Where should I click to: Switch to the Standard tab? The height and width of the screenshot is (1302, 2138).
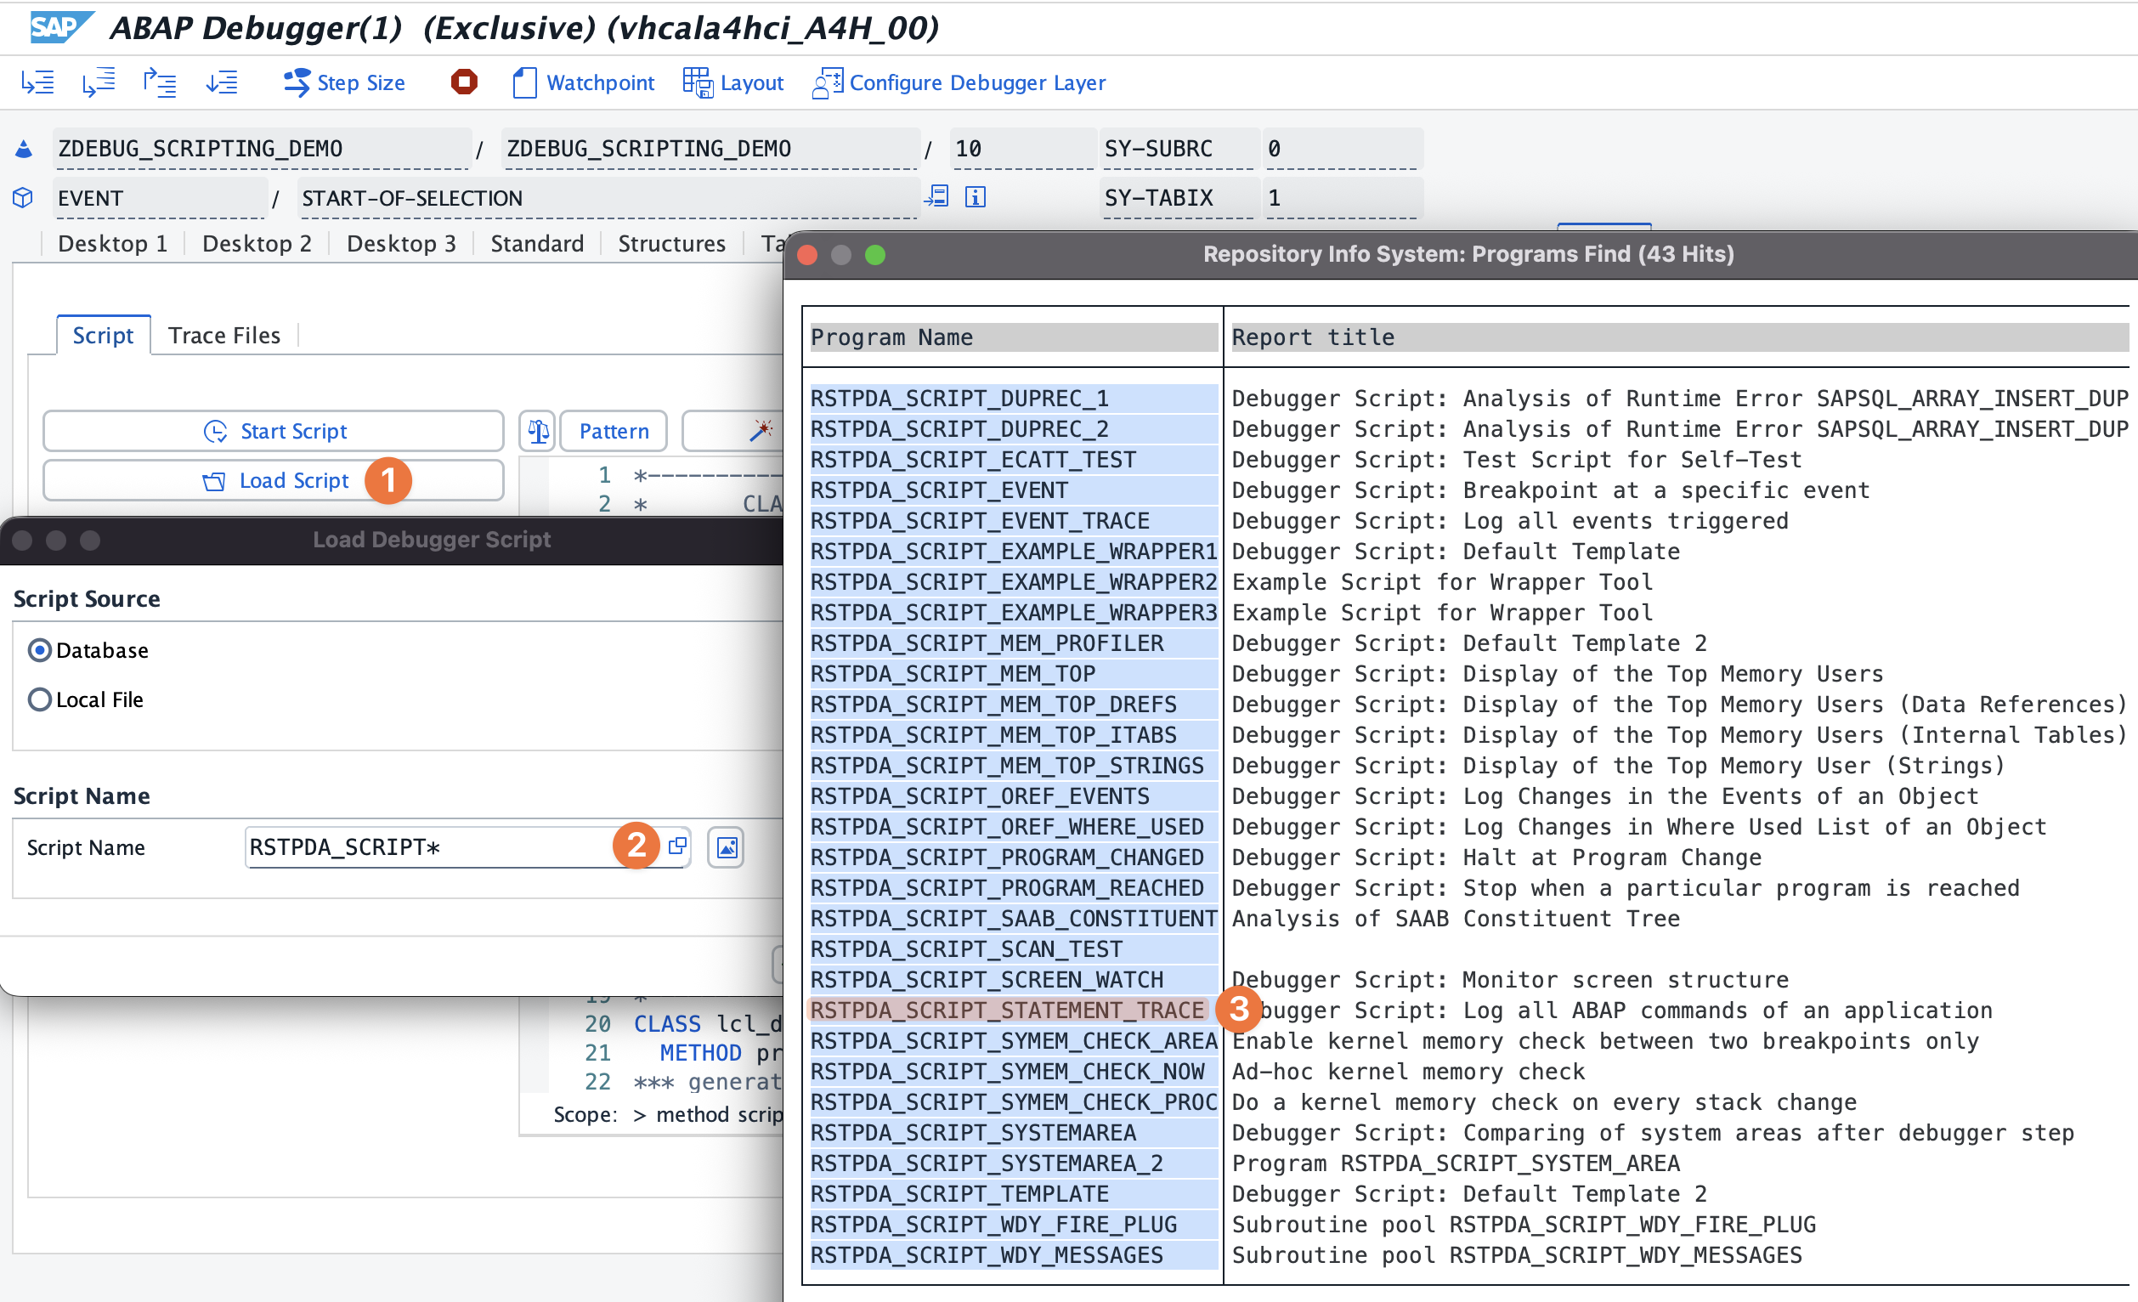(x=537, y=244)
